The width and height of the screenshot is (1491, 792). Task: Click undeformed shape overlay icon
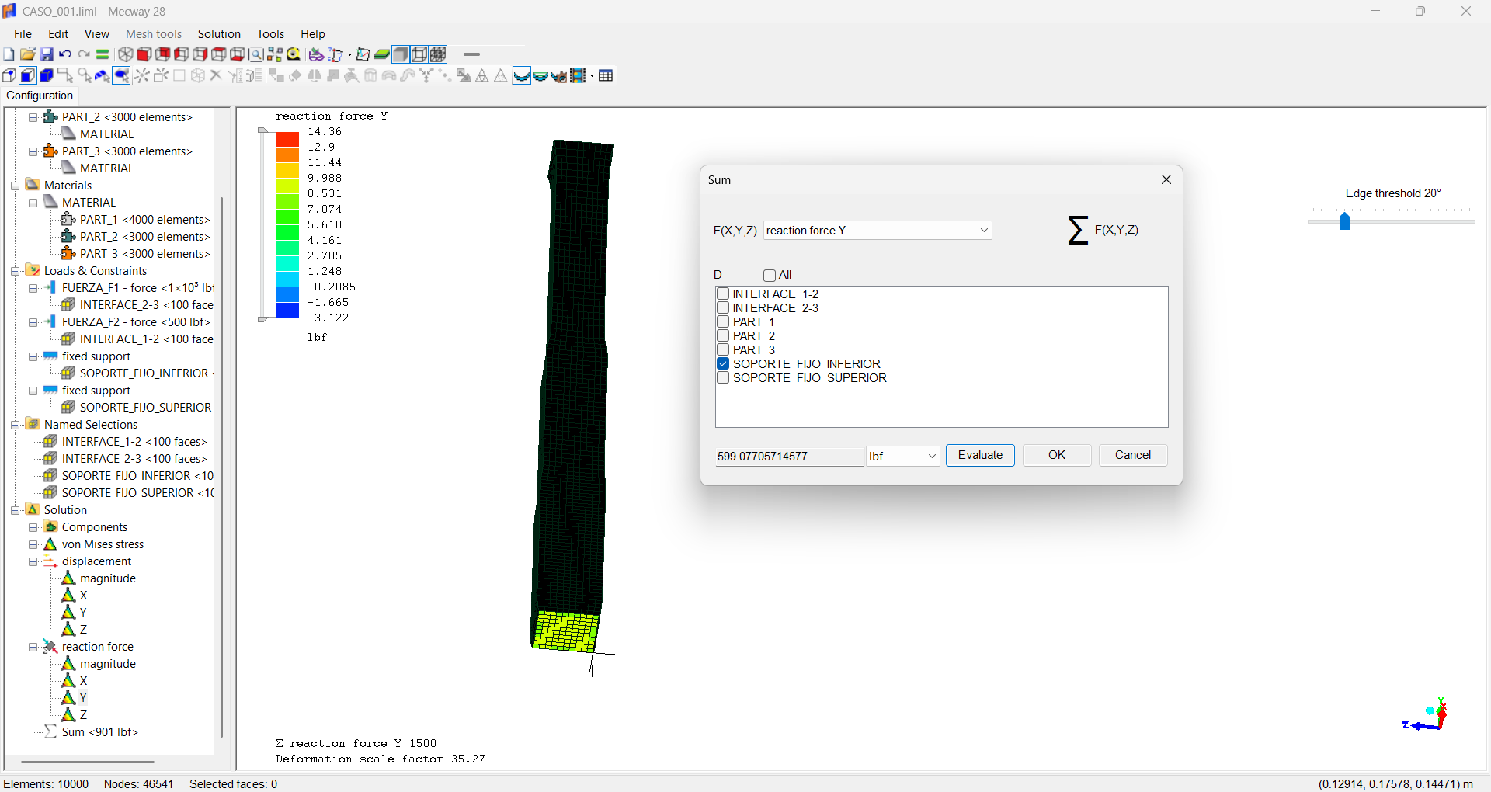[x=540, y=75]
